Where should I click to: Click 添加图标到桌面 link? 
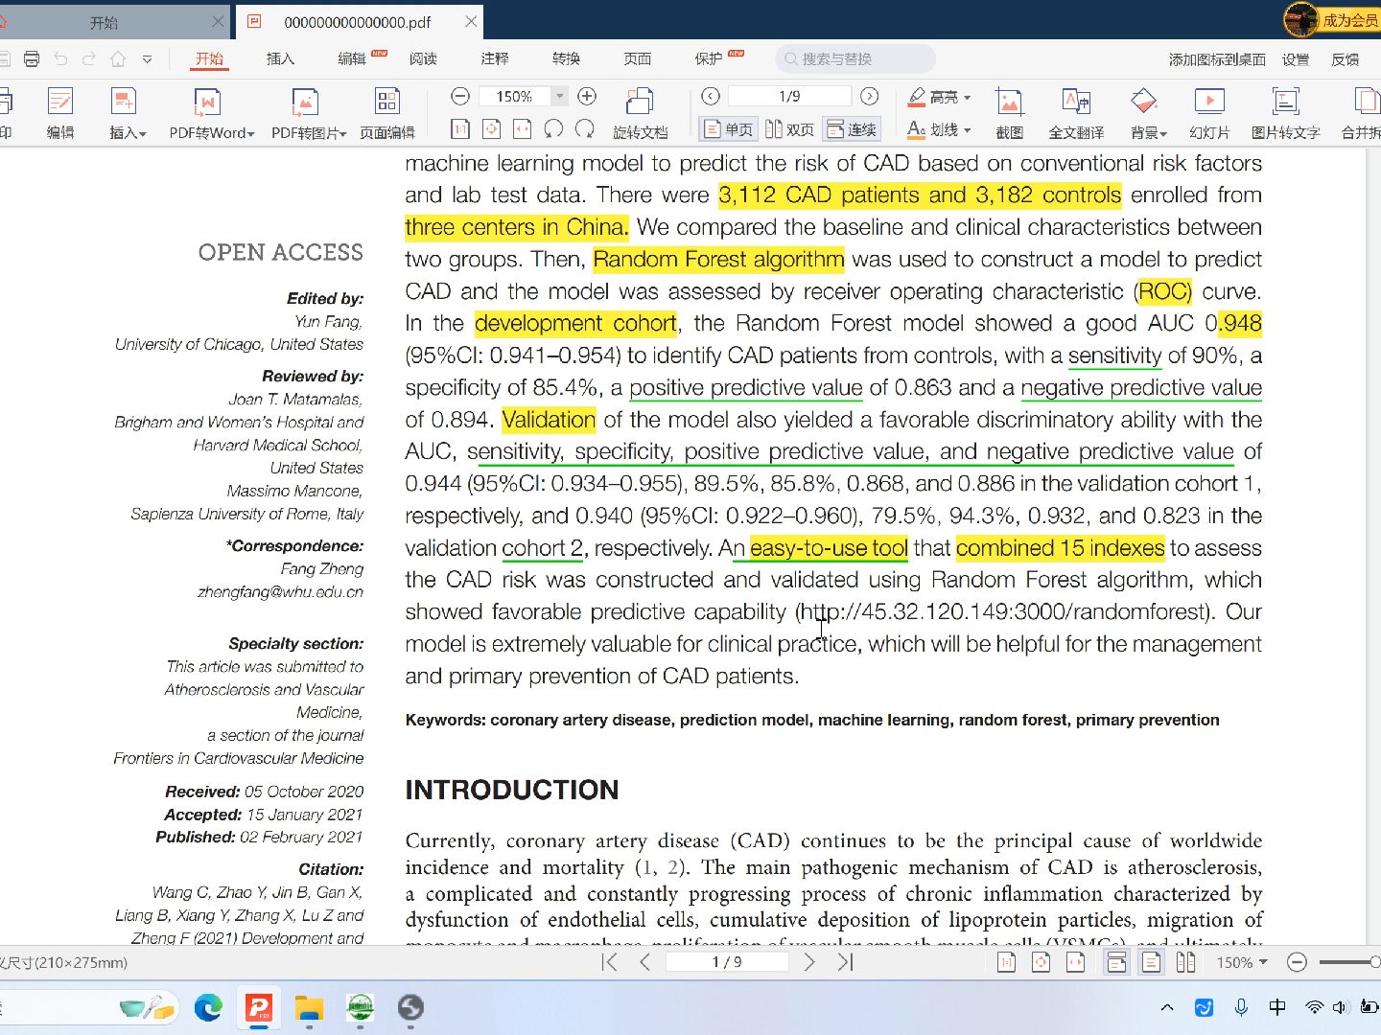pos(1217,59)
